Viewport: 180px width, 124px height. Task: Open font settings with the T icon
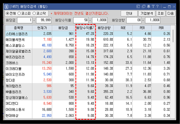tap(153, 6)
